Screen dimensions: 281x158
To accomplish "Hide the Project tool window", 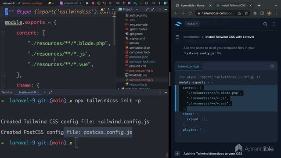I will (166, 9).
